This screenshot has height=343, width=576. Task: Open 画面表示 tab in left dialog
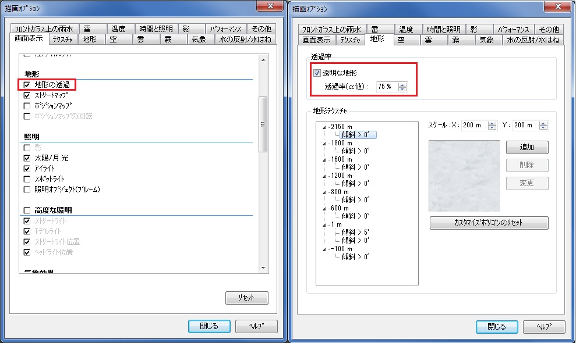[29, 38]
